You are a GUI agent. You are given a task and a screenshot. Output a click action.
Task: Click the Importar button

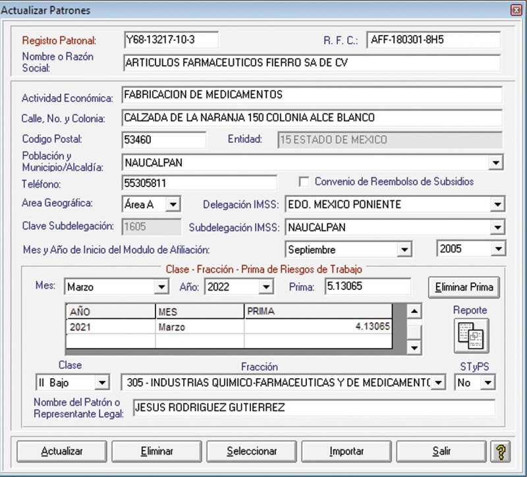click(x=347, y=451)
